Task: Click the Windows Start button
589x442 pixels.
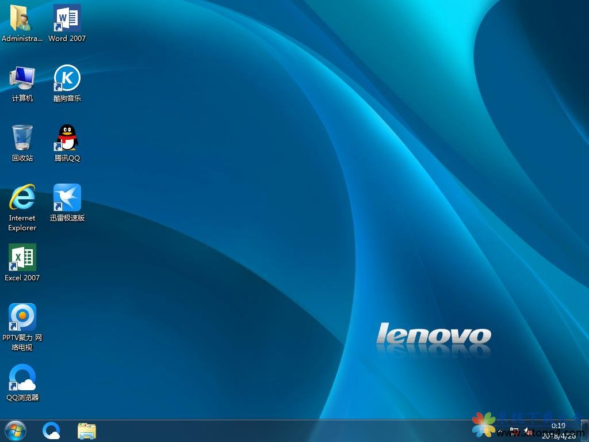Action: pos(15,430)
